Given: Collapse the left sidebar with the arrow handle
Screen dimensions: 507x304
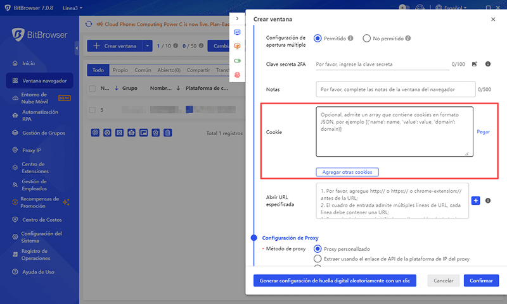Looking at the screenshot, I should (77, 48).
